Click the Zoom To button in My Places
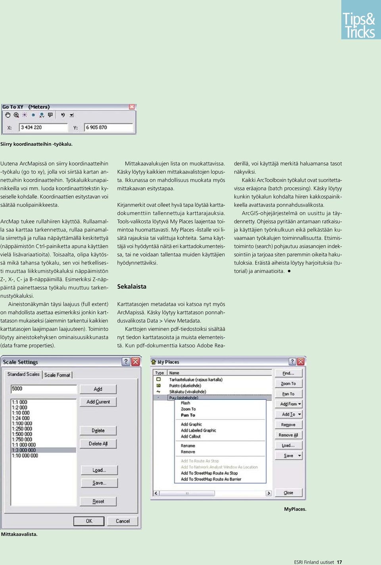 tap(289, 384)
